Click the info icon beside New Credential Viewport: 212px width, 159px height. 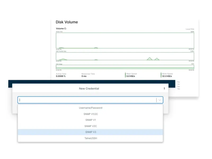click(x=164, y=89)
